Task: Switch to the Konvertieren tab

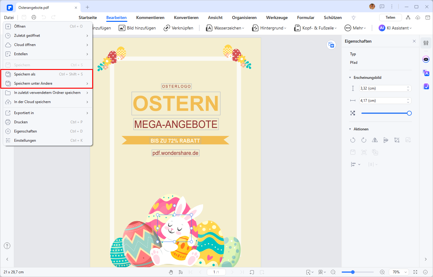Action: [186, 17]
